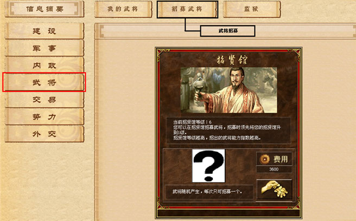
Task: Go to the 内政 menu
Action: pos(44,66)
